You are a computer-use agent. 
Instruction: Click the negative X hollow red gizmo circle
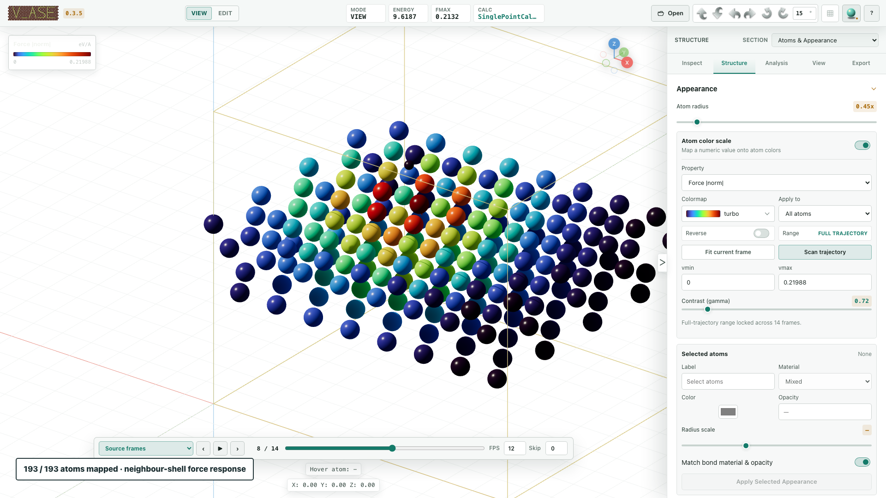pos(603,54)
